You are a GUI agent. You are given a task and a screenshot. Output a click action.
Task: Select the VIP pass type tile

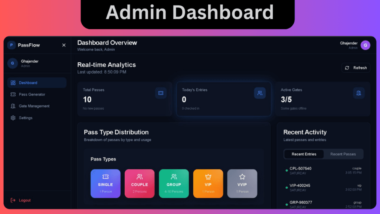coord(208,184)
